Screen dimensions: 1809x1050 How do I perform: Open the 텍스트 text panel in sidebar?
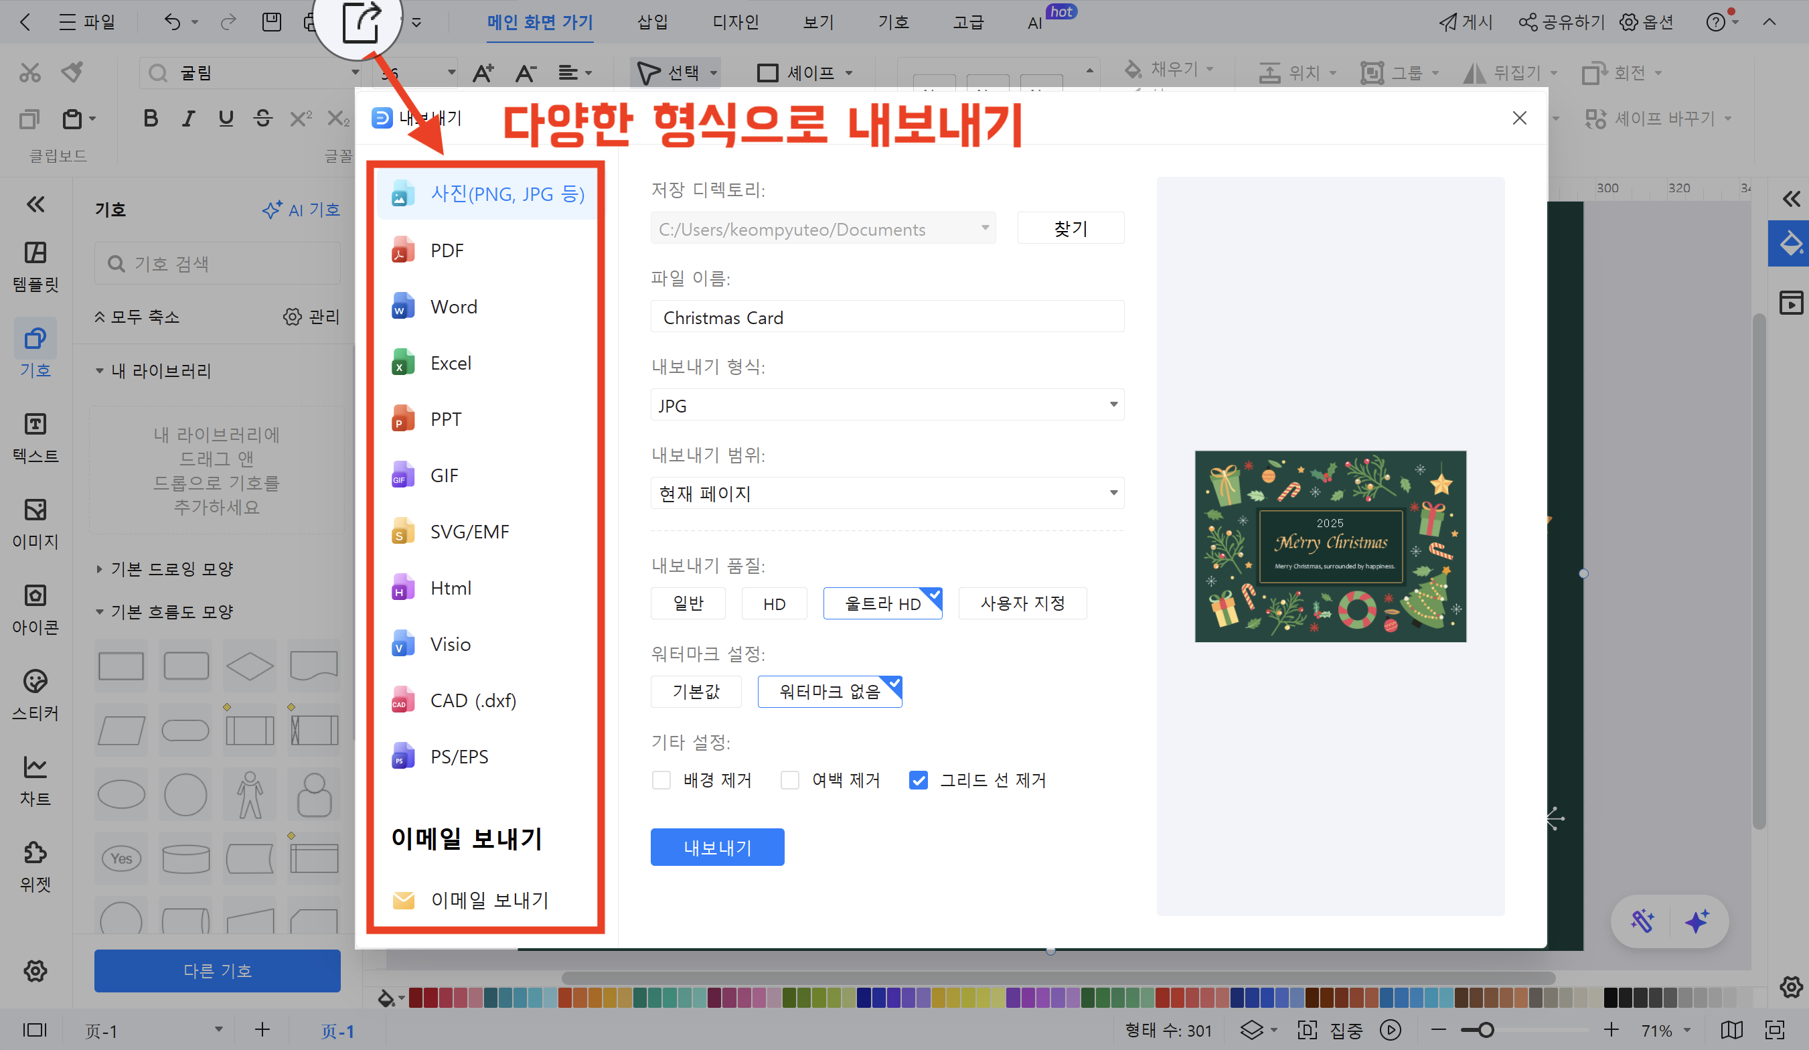35,437
